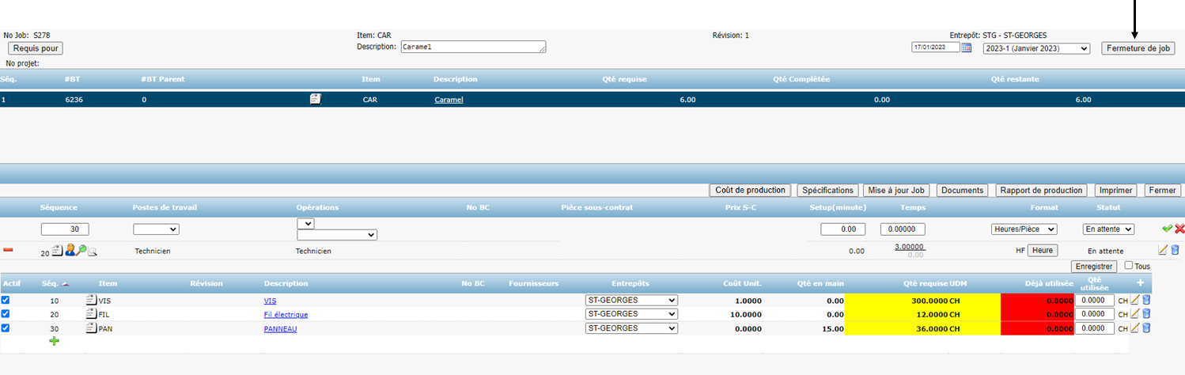
Task: Delete the VIS material line via trash icon
Action: [1146, 301]
